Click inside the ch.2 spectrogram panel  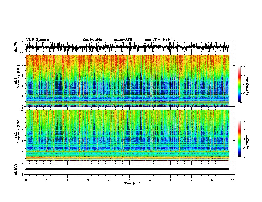coord(128,135)
